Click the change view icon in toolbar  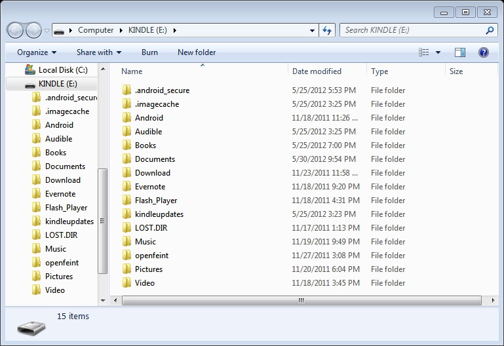pyautogui.click(x=424, y=52)
